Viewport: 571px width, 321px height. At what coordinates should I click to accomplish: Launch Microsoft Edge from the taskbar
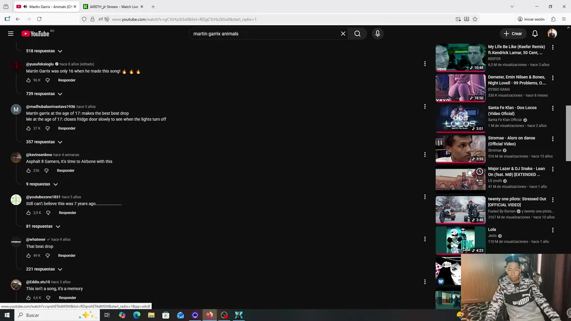[x=137, y=315]
